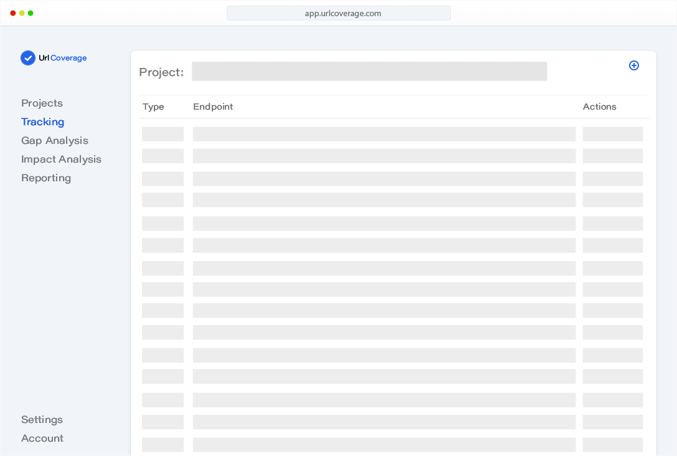Click the UrlCoverage checkmark logo icon
The height and width of the screenshot is (456, 677).
point(28,58)
